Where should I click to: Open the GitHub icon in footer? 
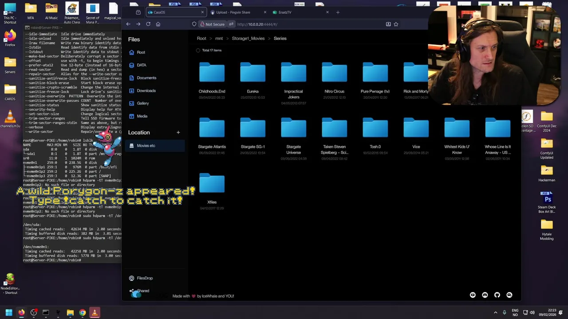pos(497,295)
